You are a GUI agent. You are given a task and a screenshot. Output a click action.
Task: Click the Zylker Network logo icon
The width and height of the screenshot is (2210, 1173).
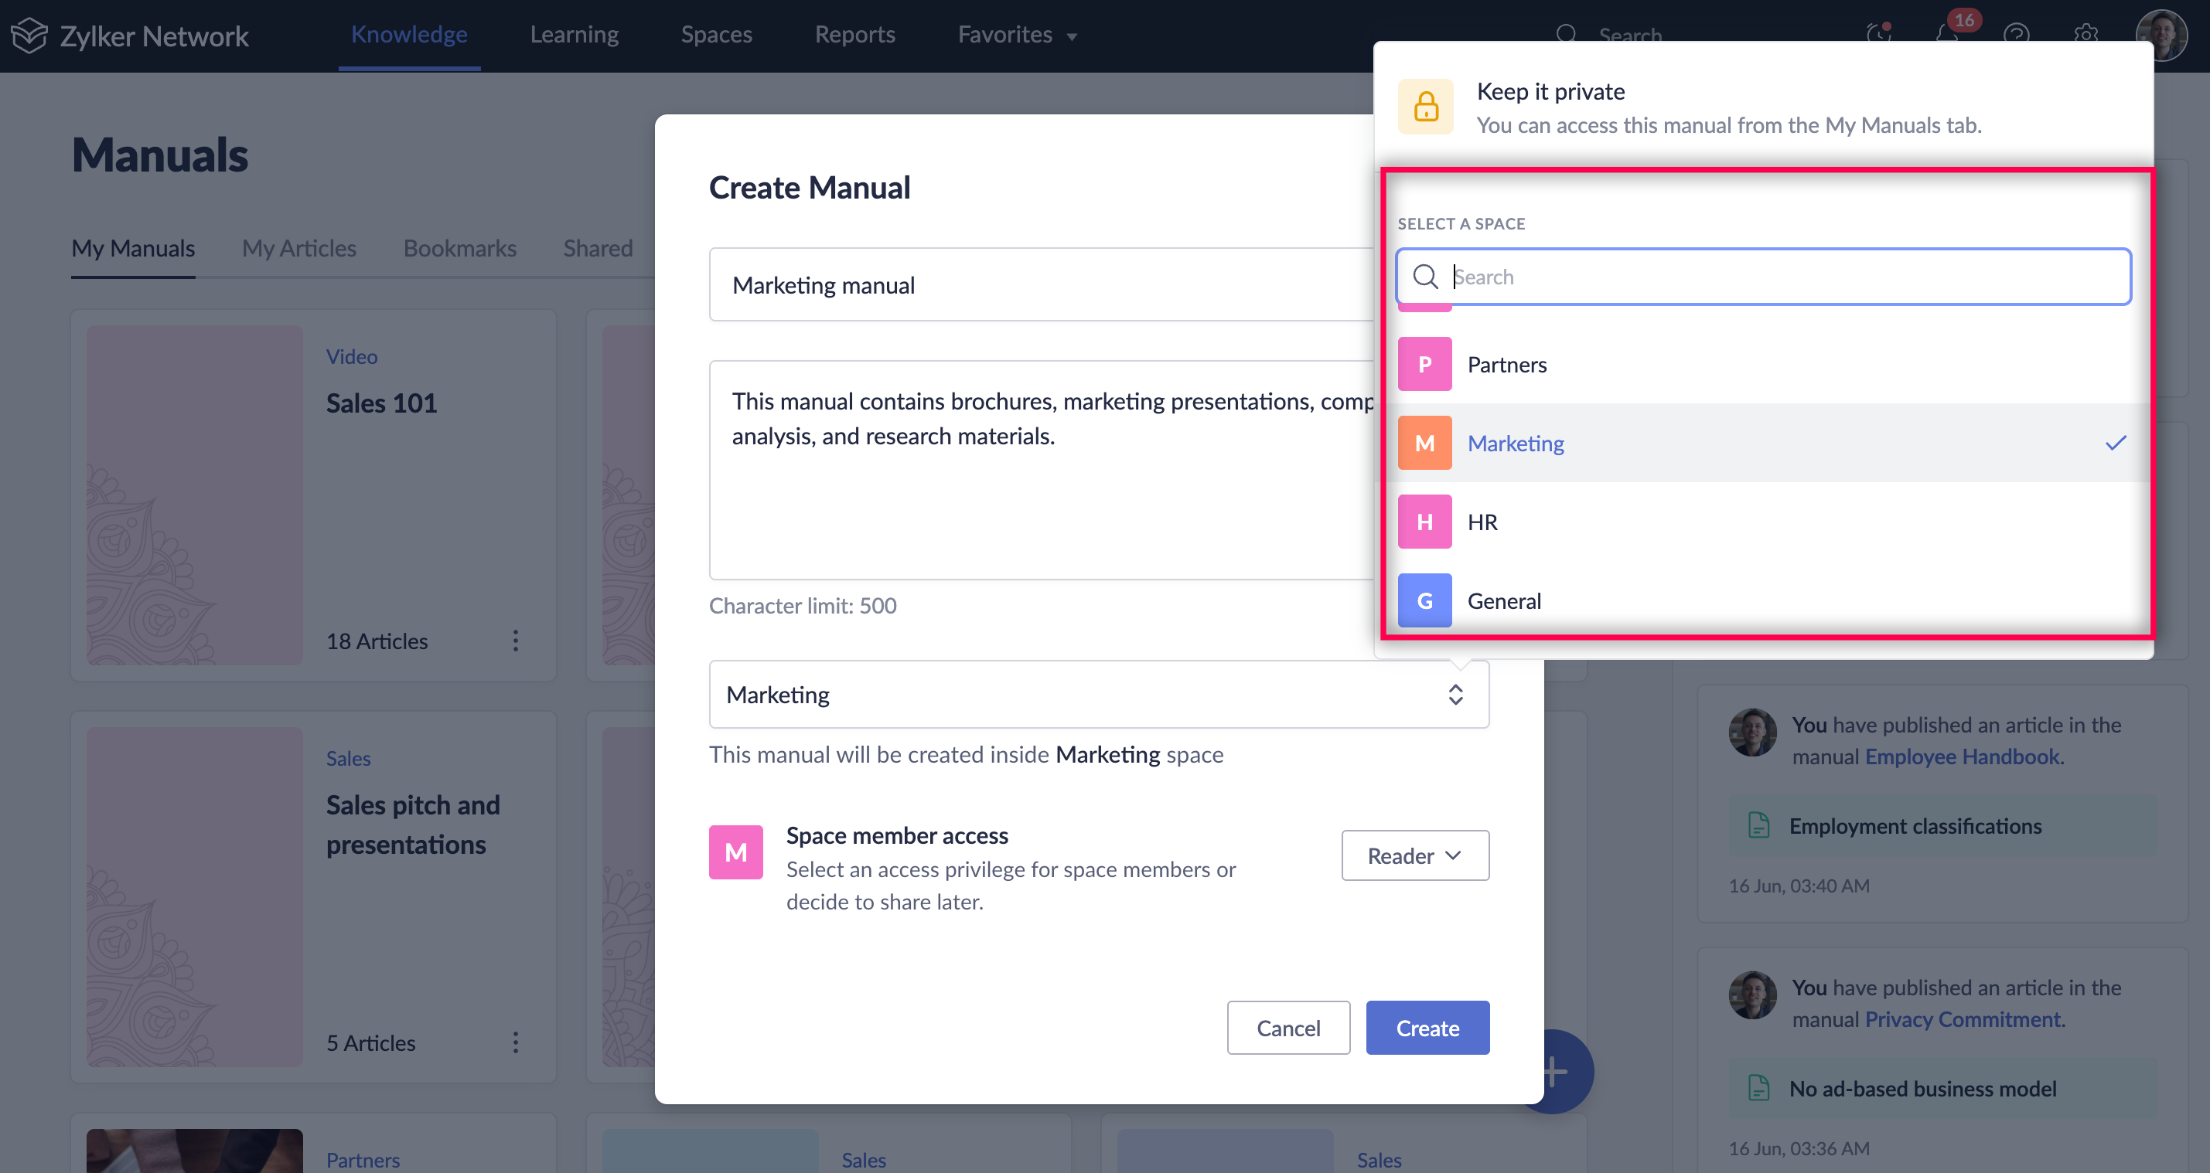pyautogui.click(x=29, y=35)
